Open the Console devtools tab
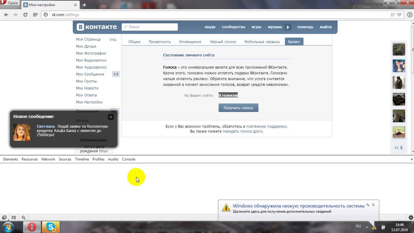The height and width of the screenshot is (233, 414). click(129, 159)
